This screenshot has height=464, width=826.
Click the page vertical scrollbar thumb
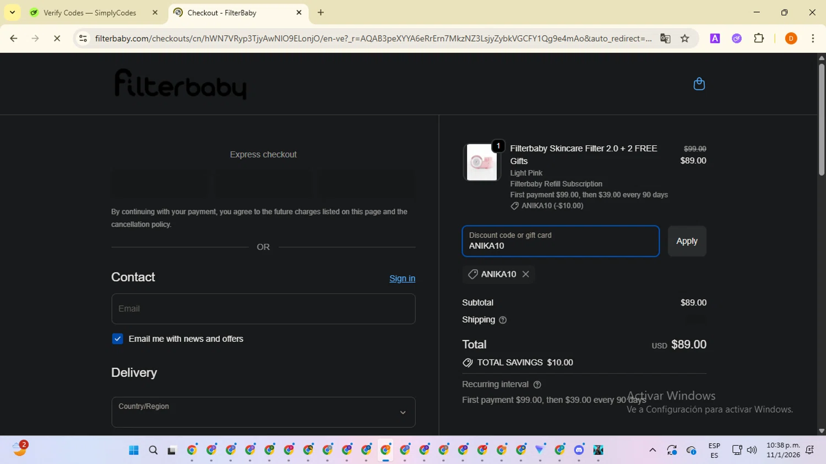coord(822,119)
